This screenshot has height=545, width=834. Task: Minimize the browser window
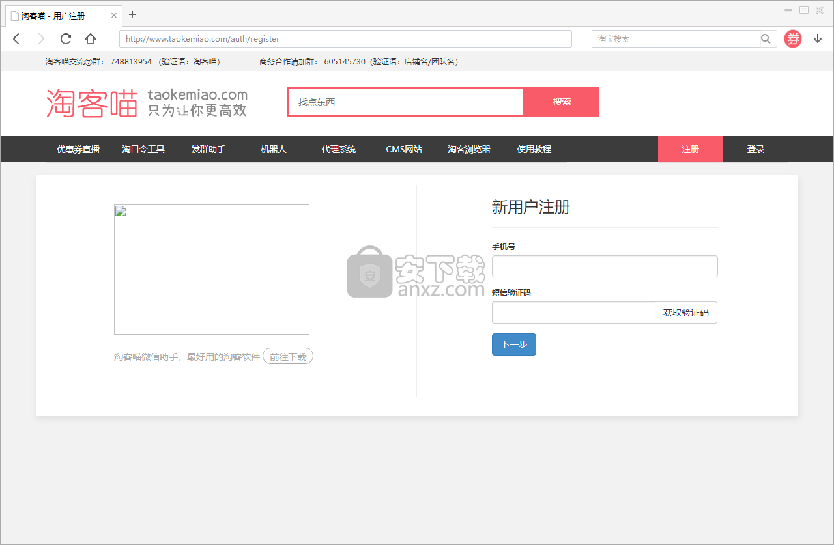(788, 10)
